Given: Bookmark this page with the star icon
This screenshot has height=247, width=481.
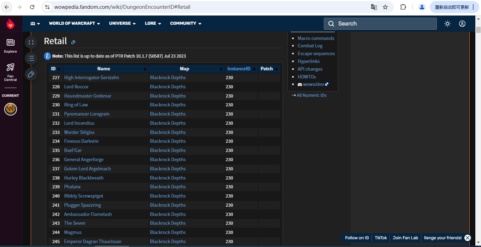Looking at the screenshot, I should pyautogui.click(x=385, y=7).
